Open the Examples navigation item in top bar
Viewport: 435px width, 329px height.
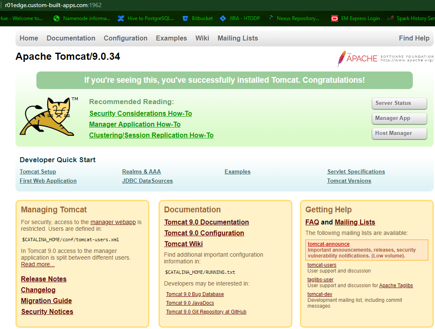click(x=171, y=38)
